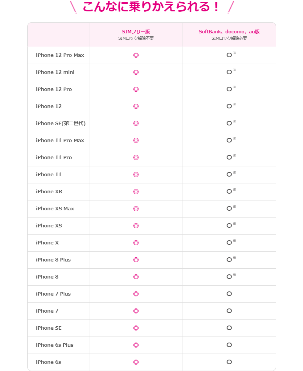Screen dimensions: 303x371
Task: Select the iPhone 11 Pro Max row label
Action: [60, 140]
